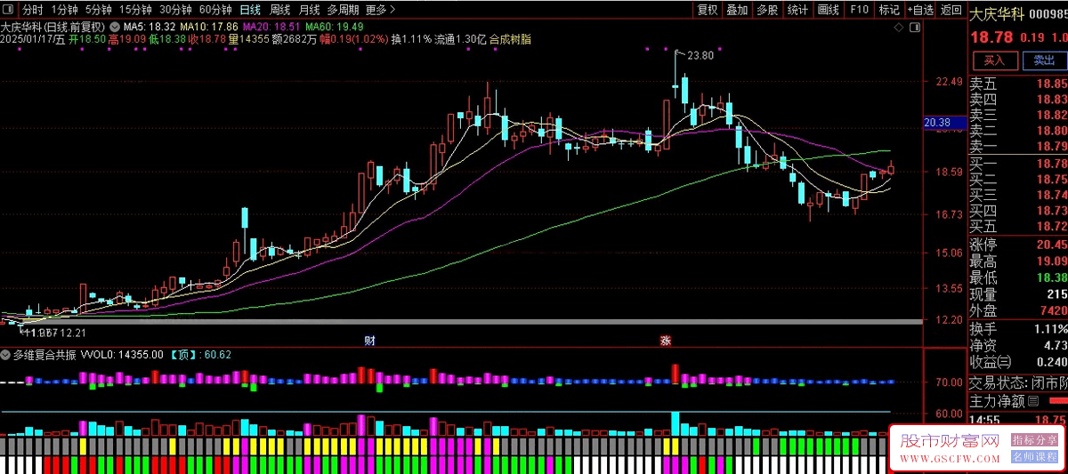This screenshot has height=474, width=1068.
Task: Activate the 画线 drawing tool
Action: tap(829, 10)
